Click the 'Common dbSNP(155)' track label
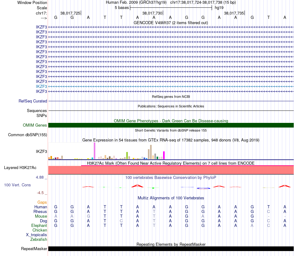The image size is (294, 256). (27, 135)
